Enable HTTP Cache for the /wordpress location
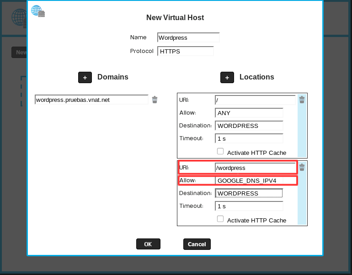Viewport: 352px width, 275px height. coord(220,219)
